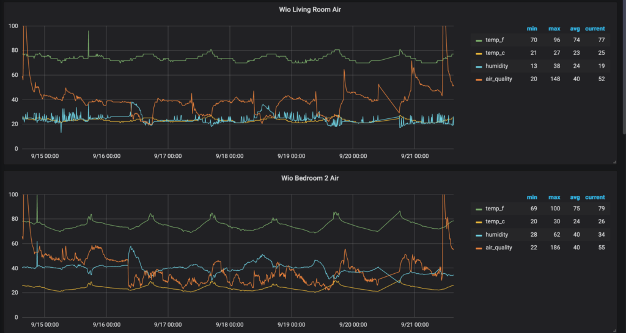Click the Living Room panel resize handle
This screenshot has height=333, width=626.
(x=614, y=162)
